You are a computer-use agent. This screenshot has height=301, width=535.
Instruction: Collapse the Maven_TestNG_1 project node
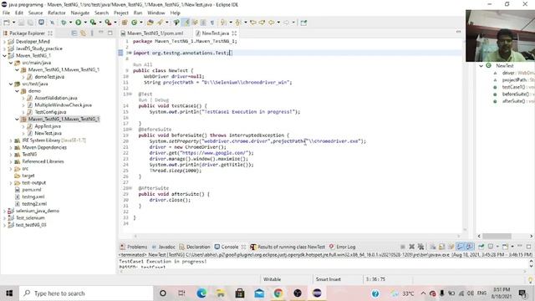[x=4, y=56]
